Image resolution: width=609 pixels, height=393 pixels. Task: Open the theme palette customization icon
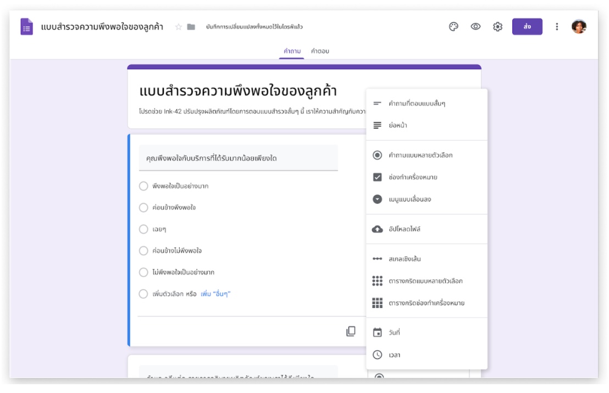(x=453, y=26)
